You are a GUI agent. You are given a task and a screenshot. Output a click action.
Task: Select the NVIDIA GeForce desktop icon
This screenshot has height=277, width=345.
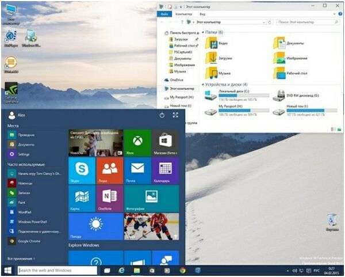click(11, 93)
